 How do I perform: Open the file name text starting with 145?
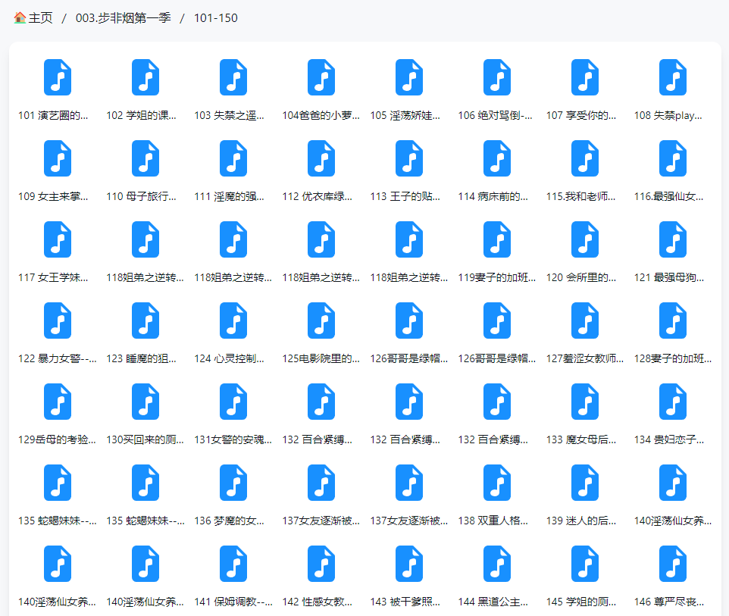coord(585,602)
